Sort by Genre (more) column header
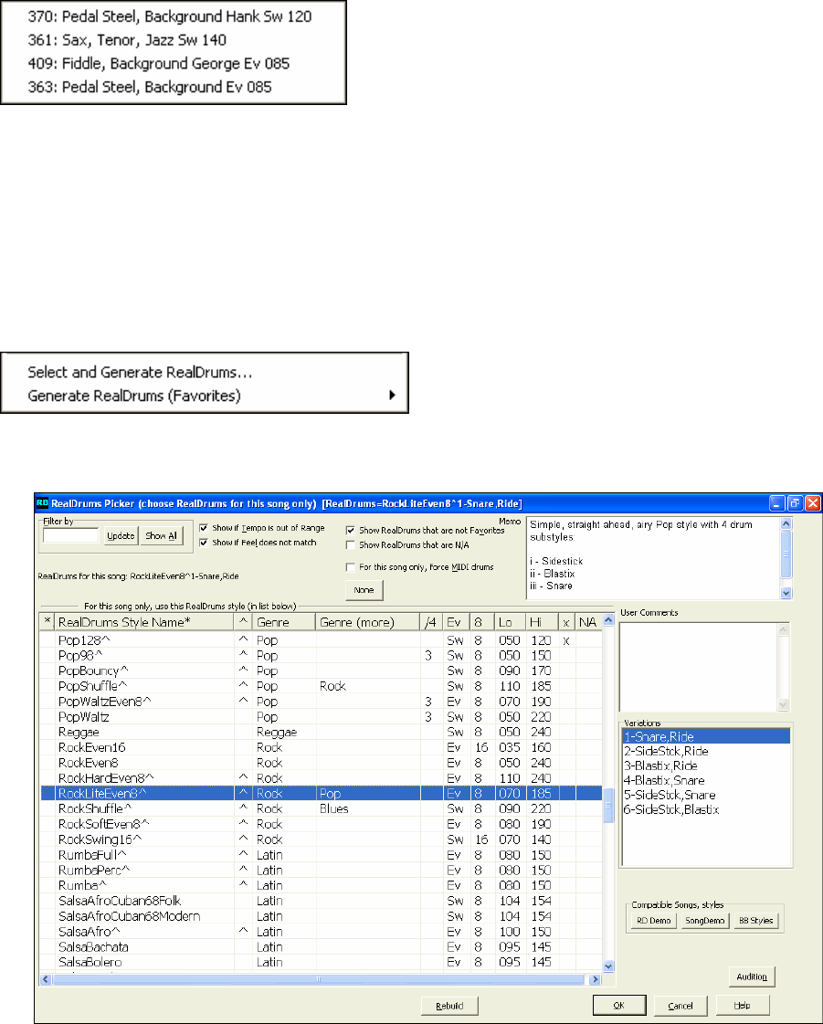Screen dimensions: 823x1024 point(368,622)
